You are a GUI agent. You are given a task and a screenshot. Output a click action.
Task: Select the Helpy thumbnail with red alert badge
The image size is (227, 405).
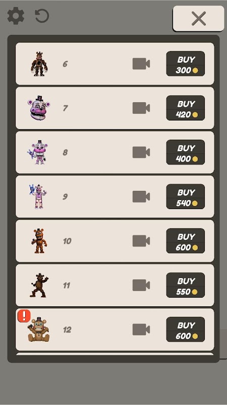click(x=39, y=330)
